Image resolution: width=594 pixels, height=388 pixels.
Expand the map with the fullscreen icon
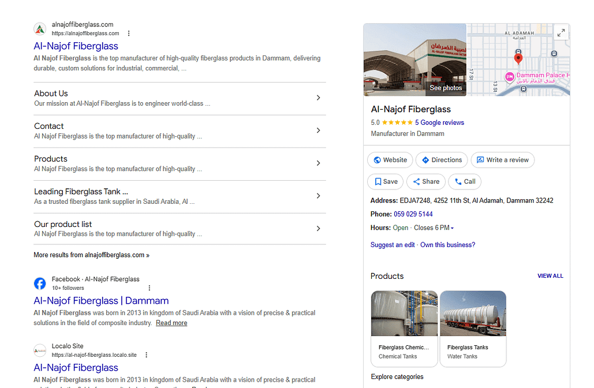[561, 33]
